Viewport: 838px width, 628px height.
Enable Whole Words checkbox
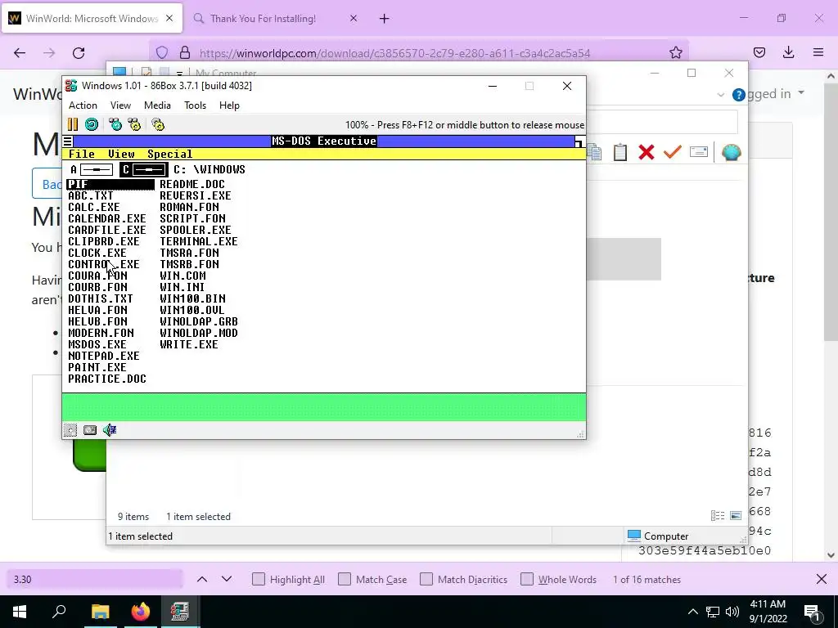527,580
